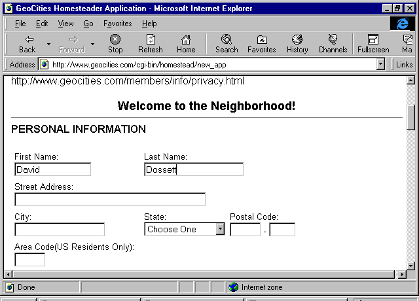Click the page icon in the Address bar
Screen dimensions: 419x301
44,64
